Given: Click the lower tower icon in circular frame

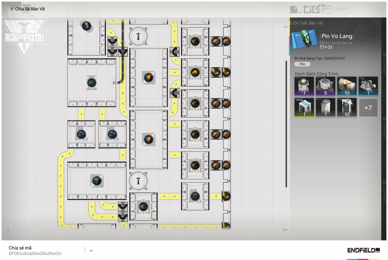Looking at the screenshot, I should 138,181.
